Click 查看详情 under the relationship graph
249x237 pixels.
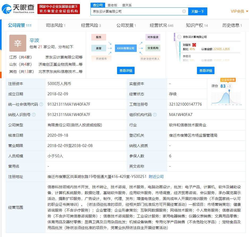point(126,70)
